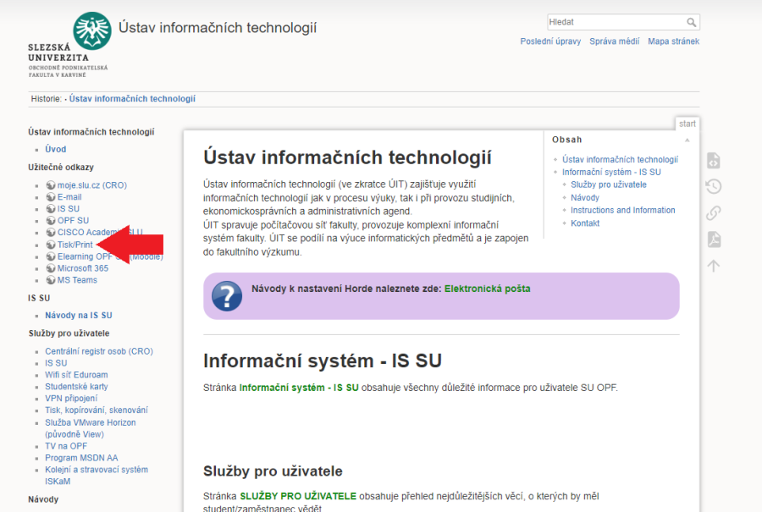Jump to Informační systém - IS SU in Obsah

611,172
